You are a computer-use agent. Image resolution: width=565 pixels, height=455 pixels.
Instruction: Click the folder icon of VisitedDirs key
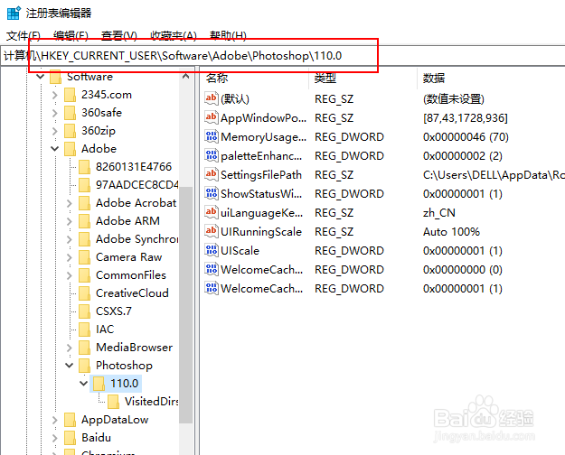tap(113, 402)
